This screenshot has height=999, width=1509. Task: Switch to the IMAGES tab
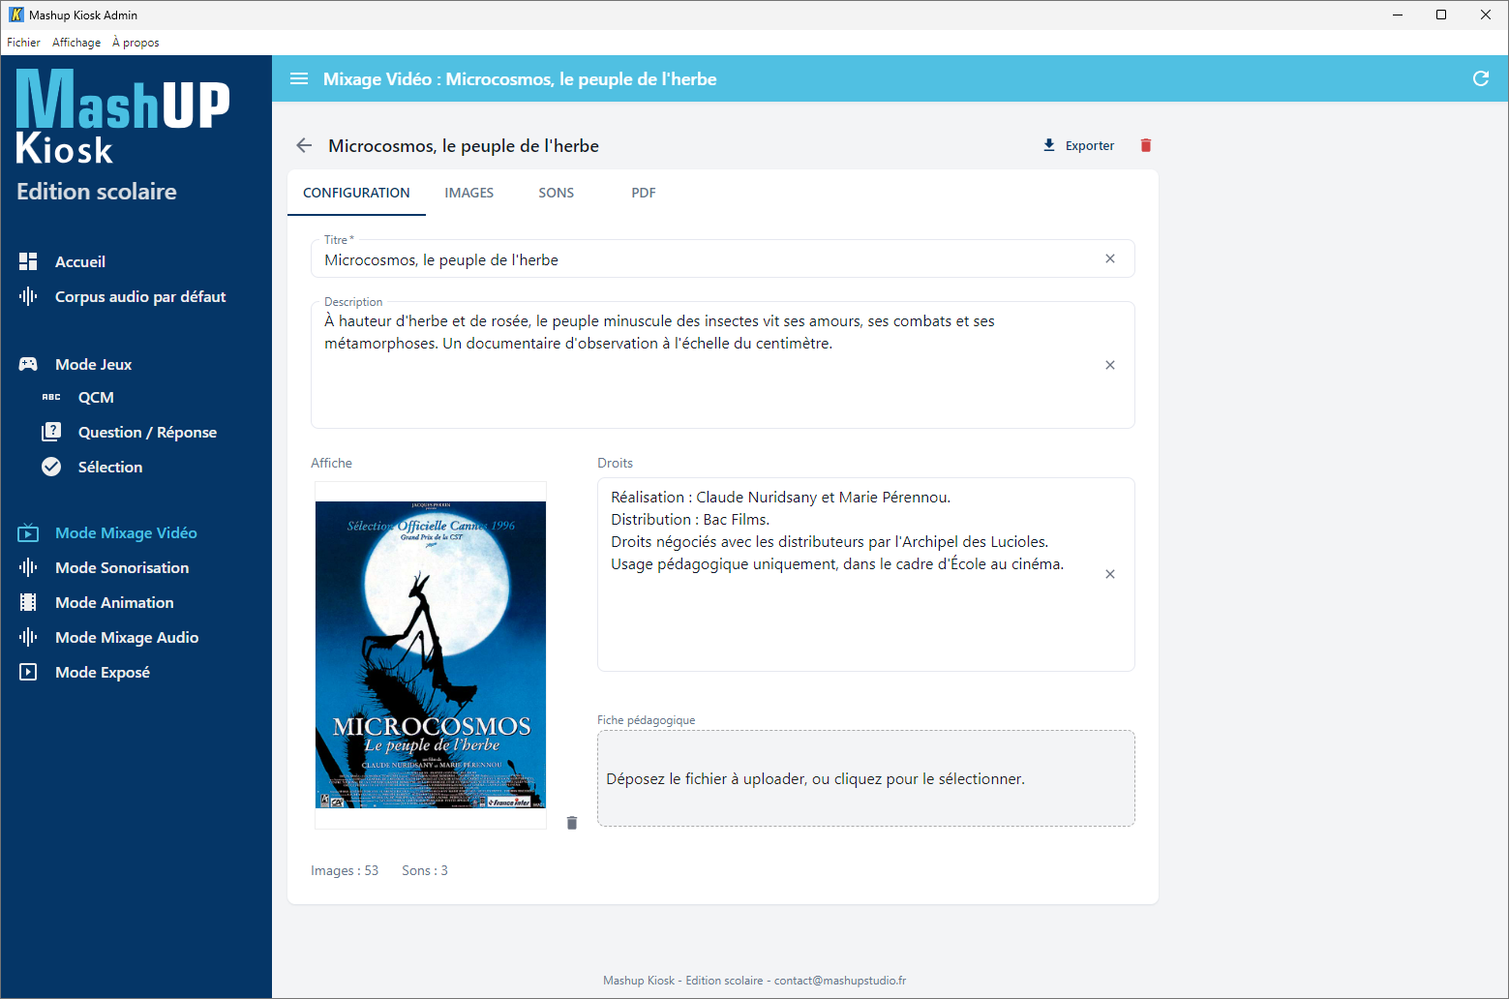coord(469,193)
